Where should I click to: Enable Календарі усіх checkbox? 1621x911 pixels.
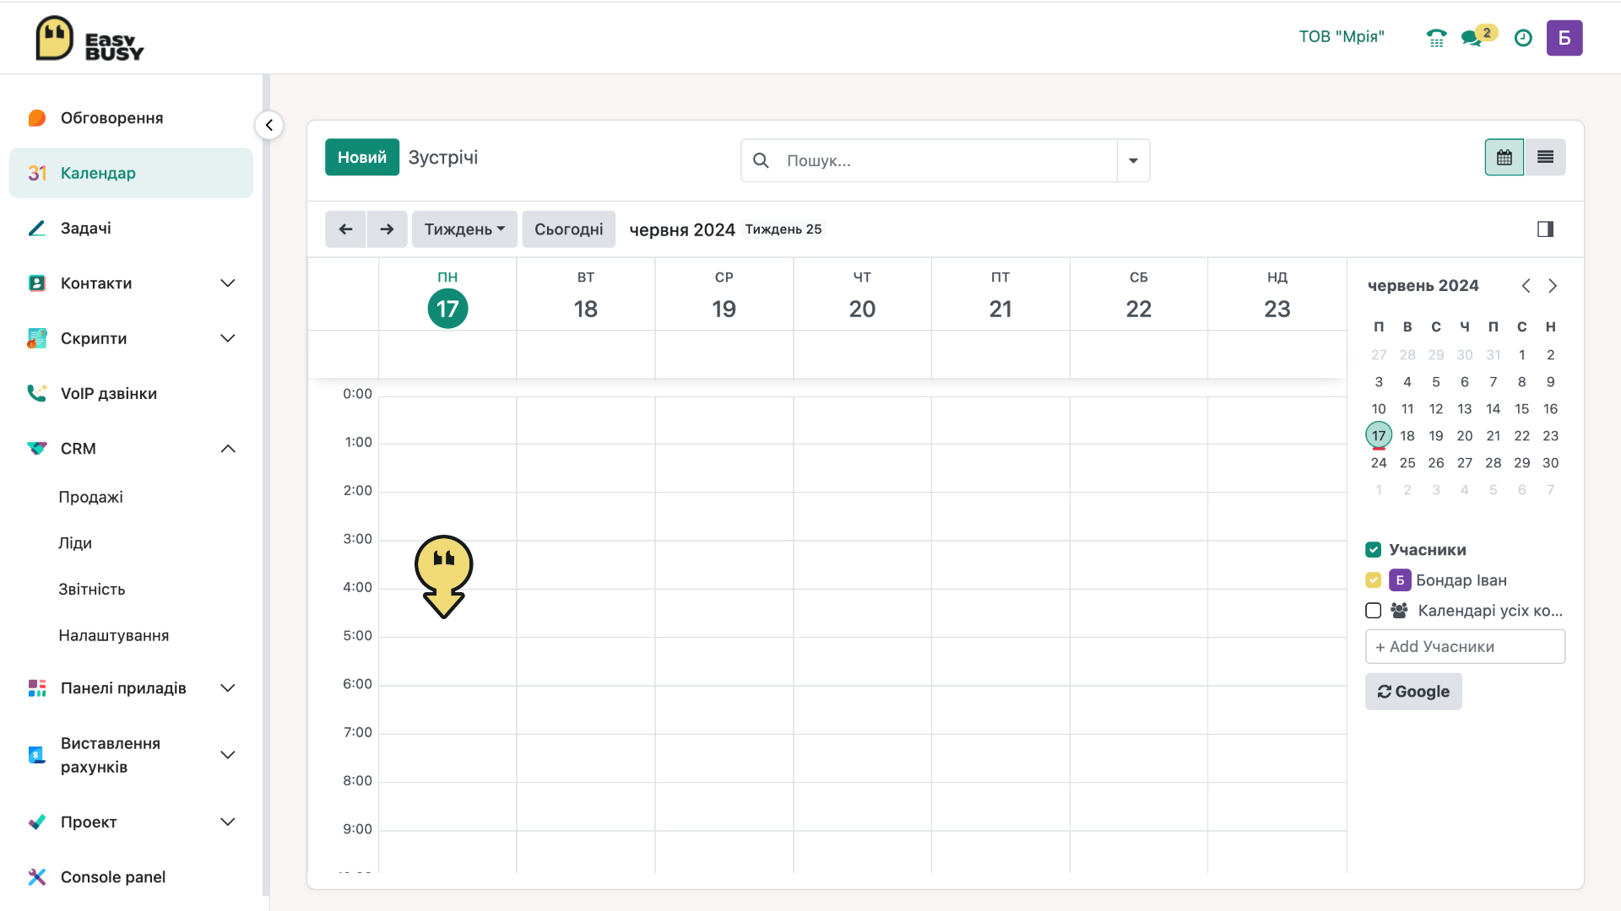[1374, 611]
